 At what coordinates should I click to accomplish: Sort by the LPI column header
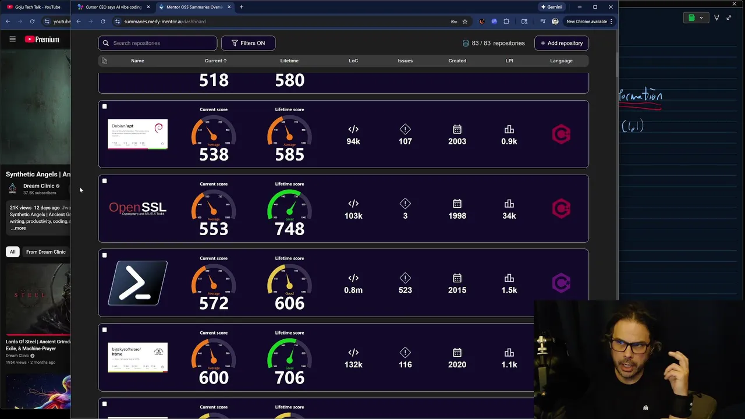(509, 61)
